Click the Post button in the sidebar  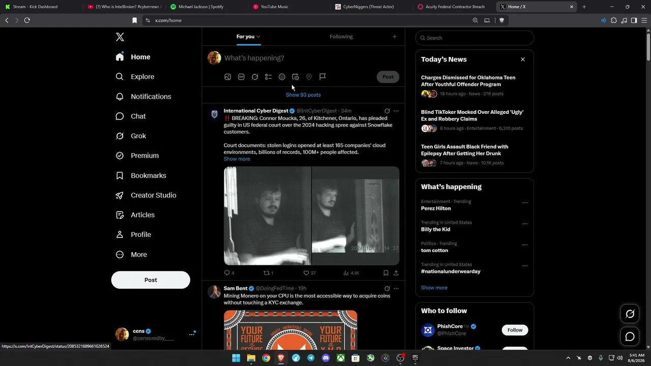pos(151,280)
